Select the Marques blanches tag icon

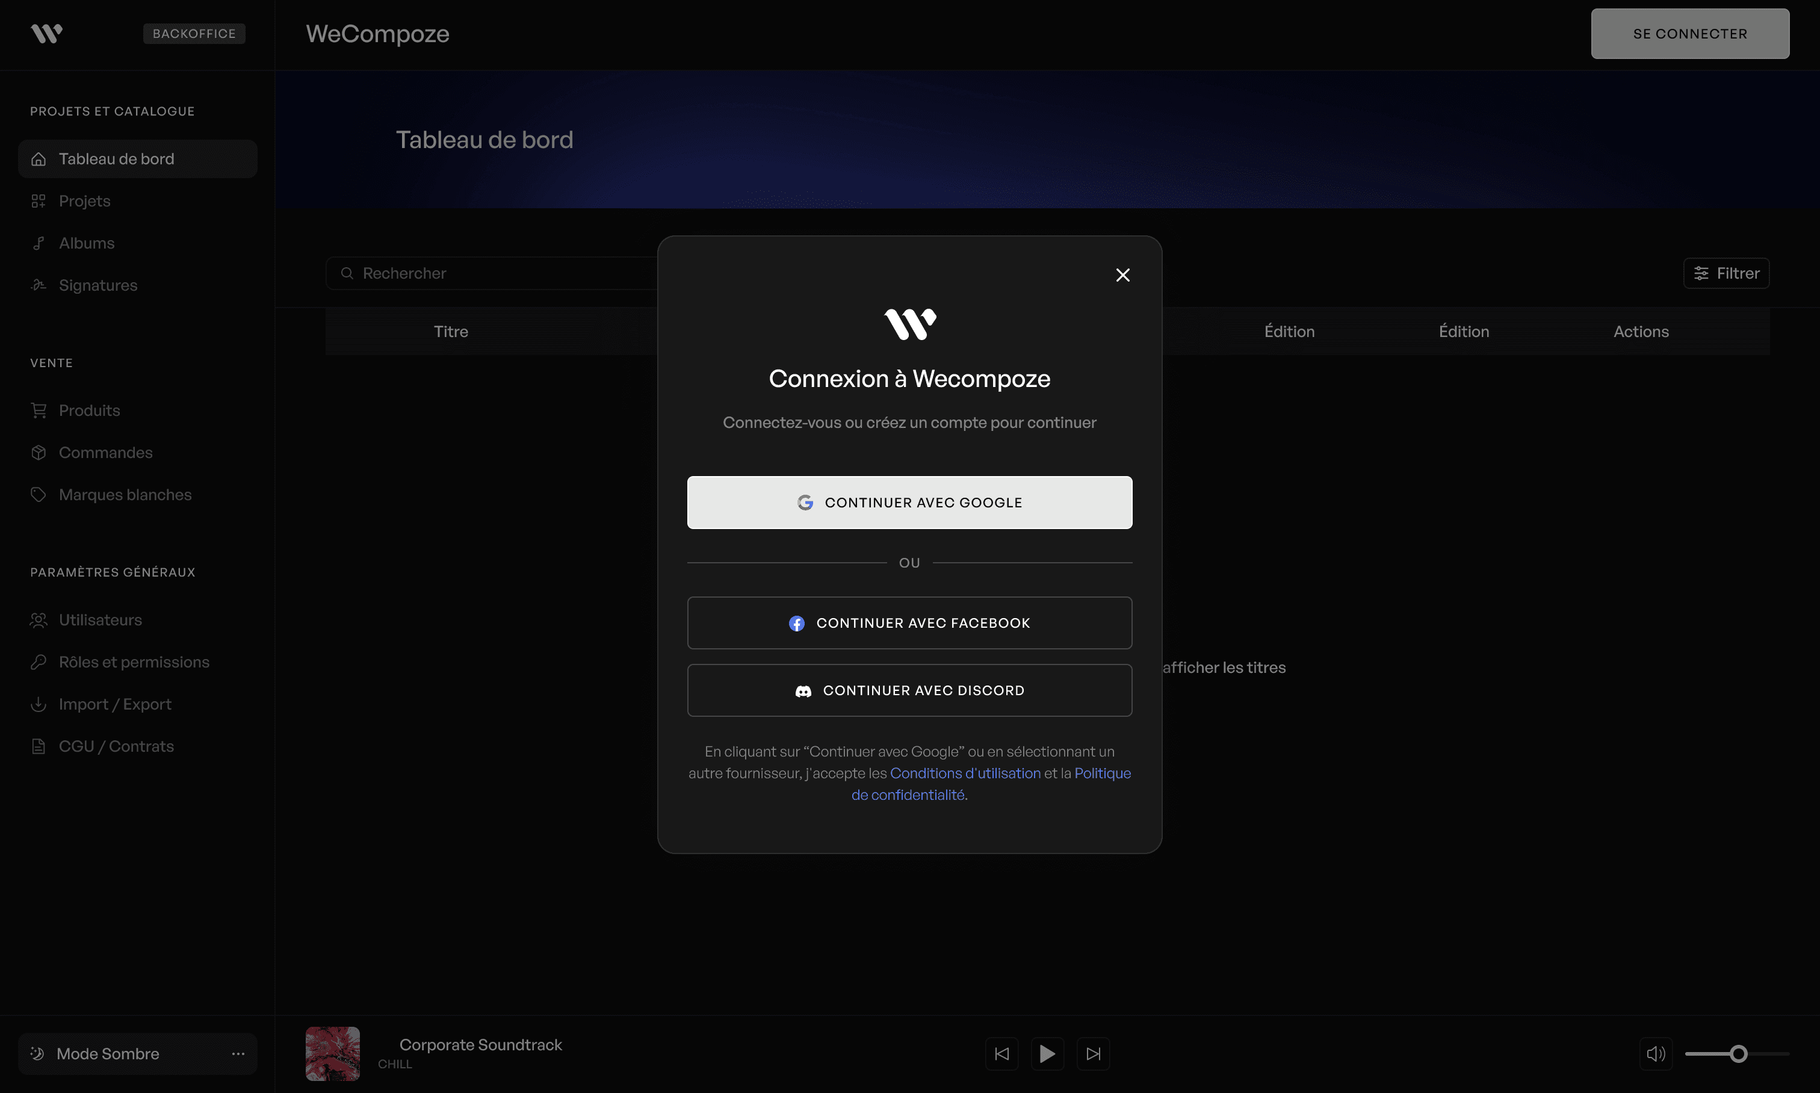[x=40, y=494]
